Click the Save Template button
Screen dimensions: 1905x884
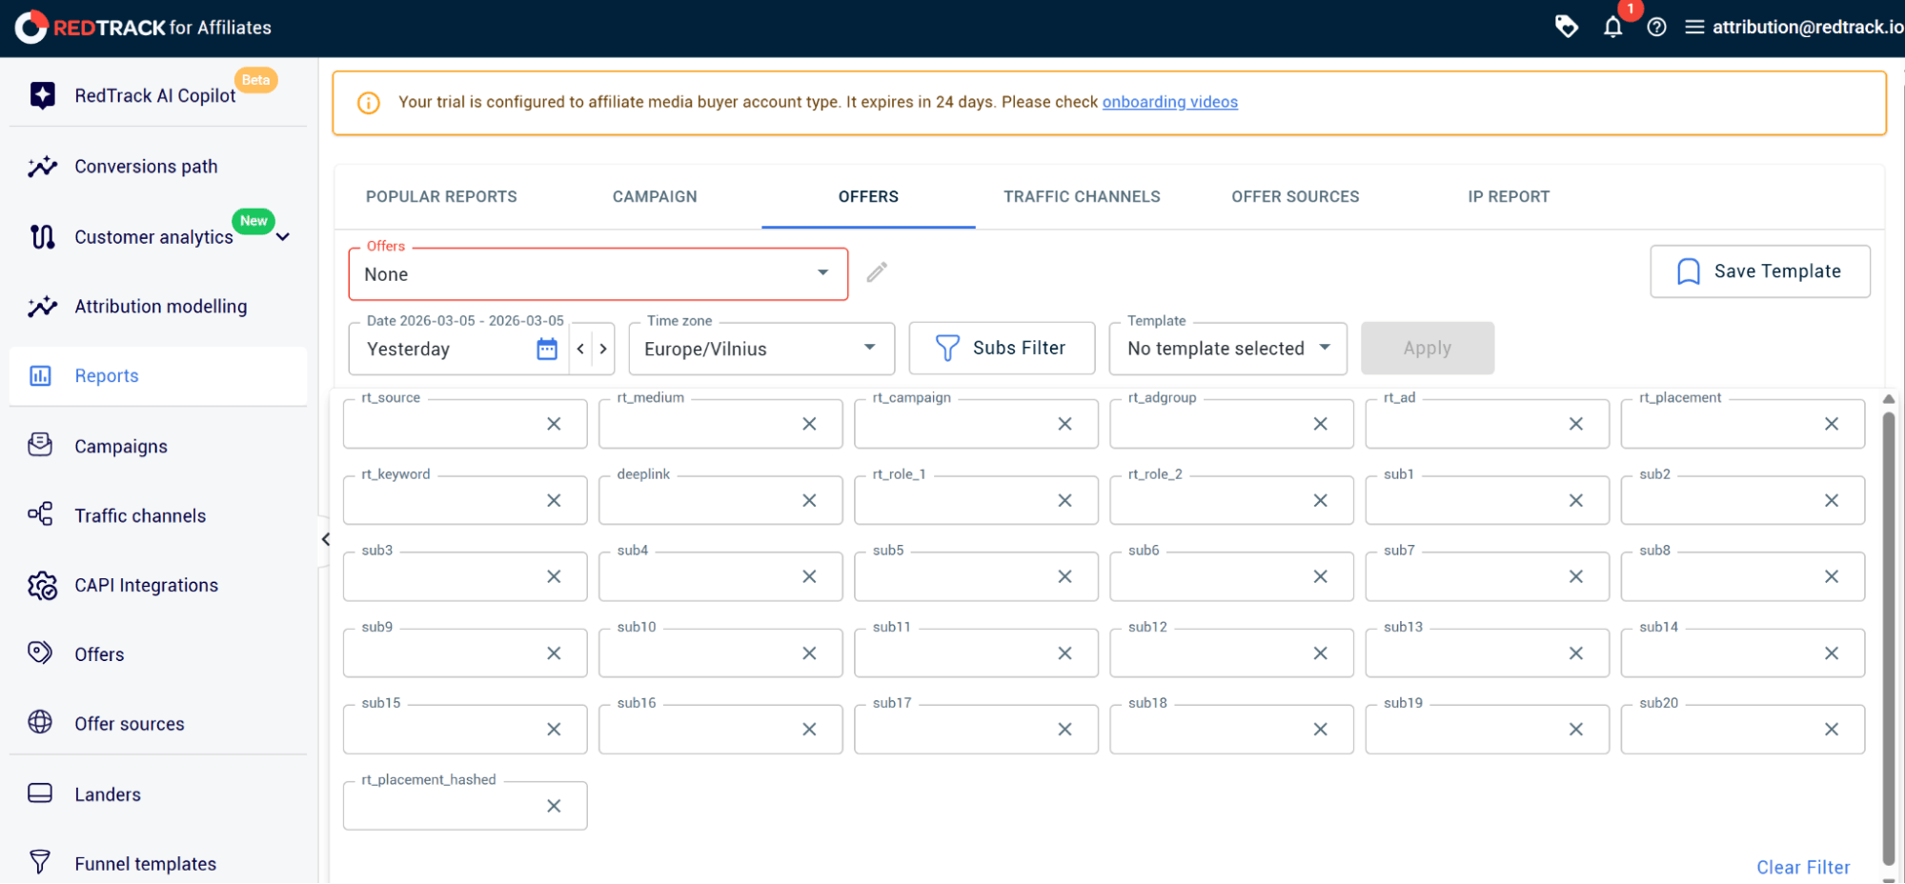coord(1760,271)
